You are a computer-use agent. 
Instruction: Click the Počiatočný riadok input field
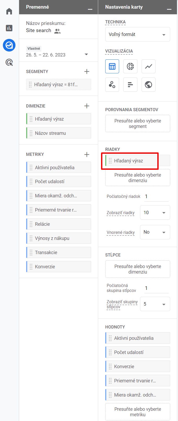coord(157,196)
